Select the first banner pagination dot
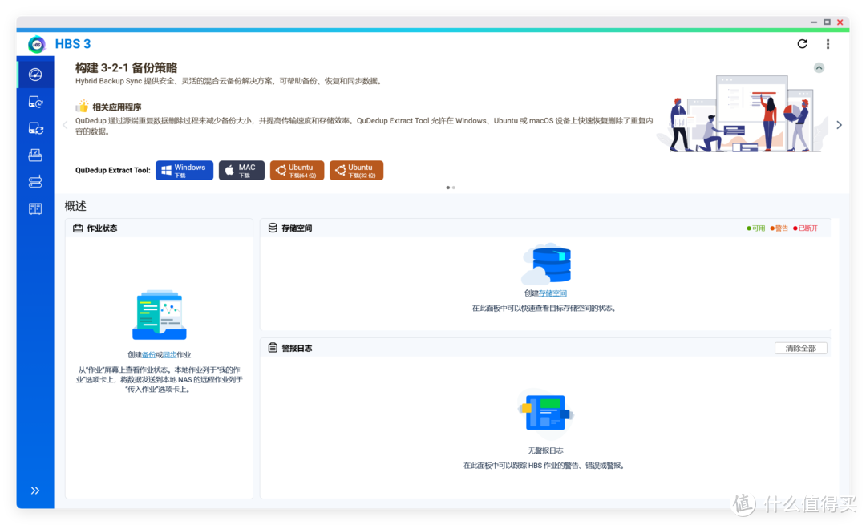 pos(448,188)
